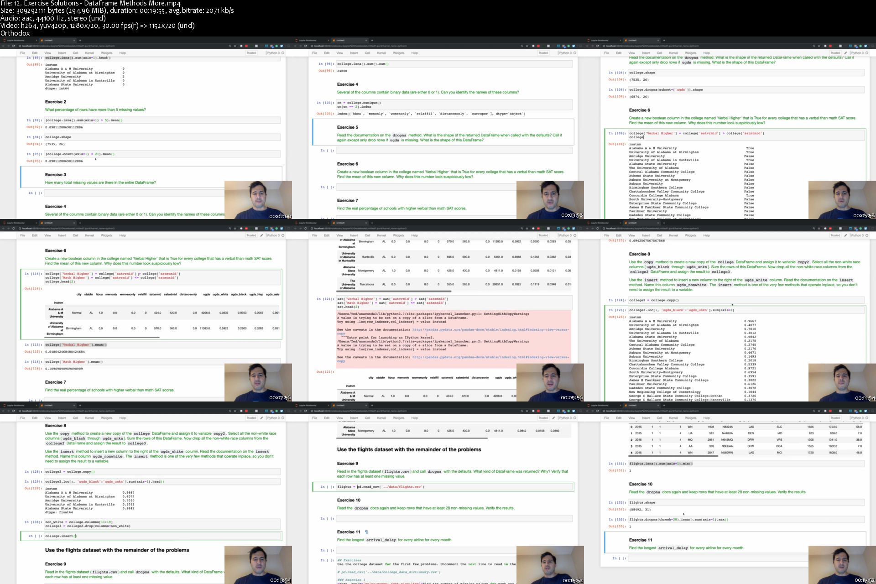Click the browser back arrow in the 00:03:58 frame
Screen dimensions: 876x584
(295, 46)
